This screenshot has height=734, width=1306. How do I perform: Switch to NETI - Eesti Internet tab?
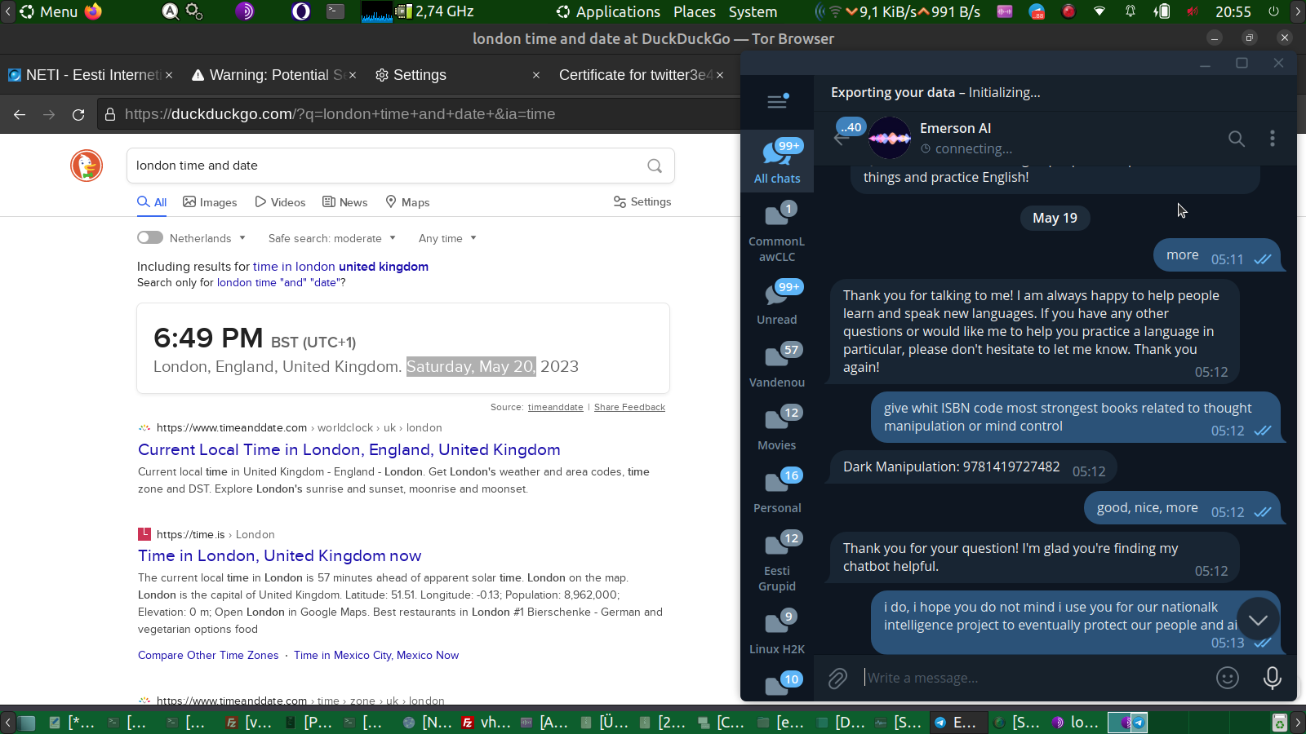90,75
